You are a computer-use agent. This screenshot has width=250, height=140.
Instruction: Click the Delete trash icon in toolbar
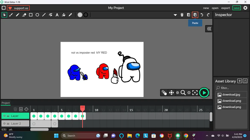pos(182,15)
